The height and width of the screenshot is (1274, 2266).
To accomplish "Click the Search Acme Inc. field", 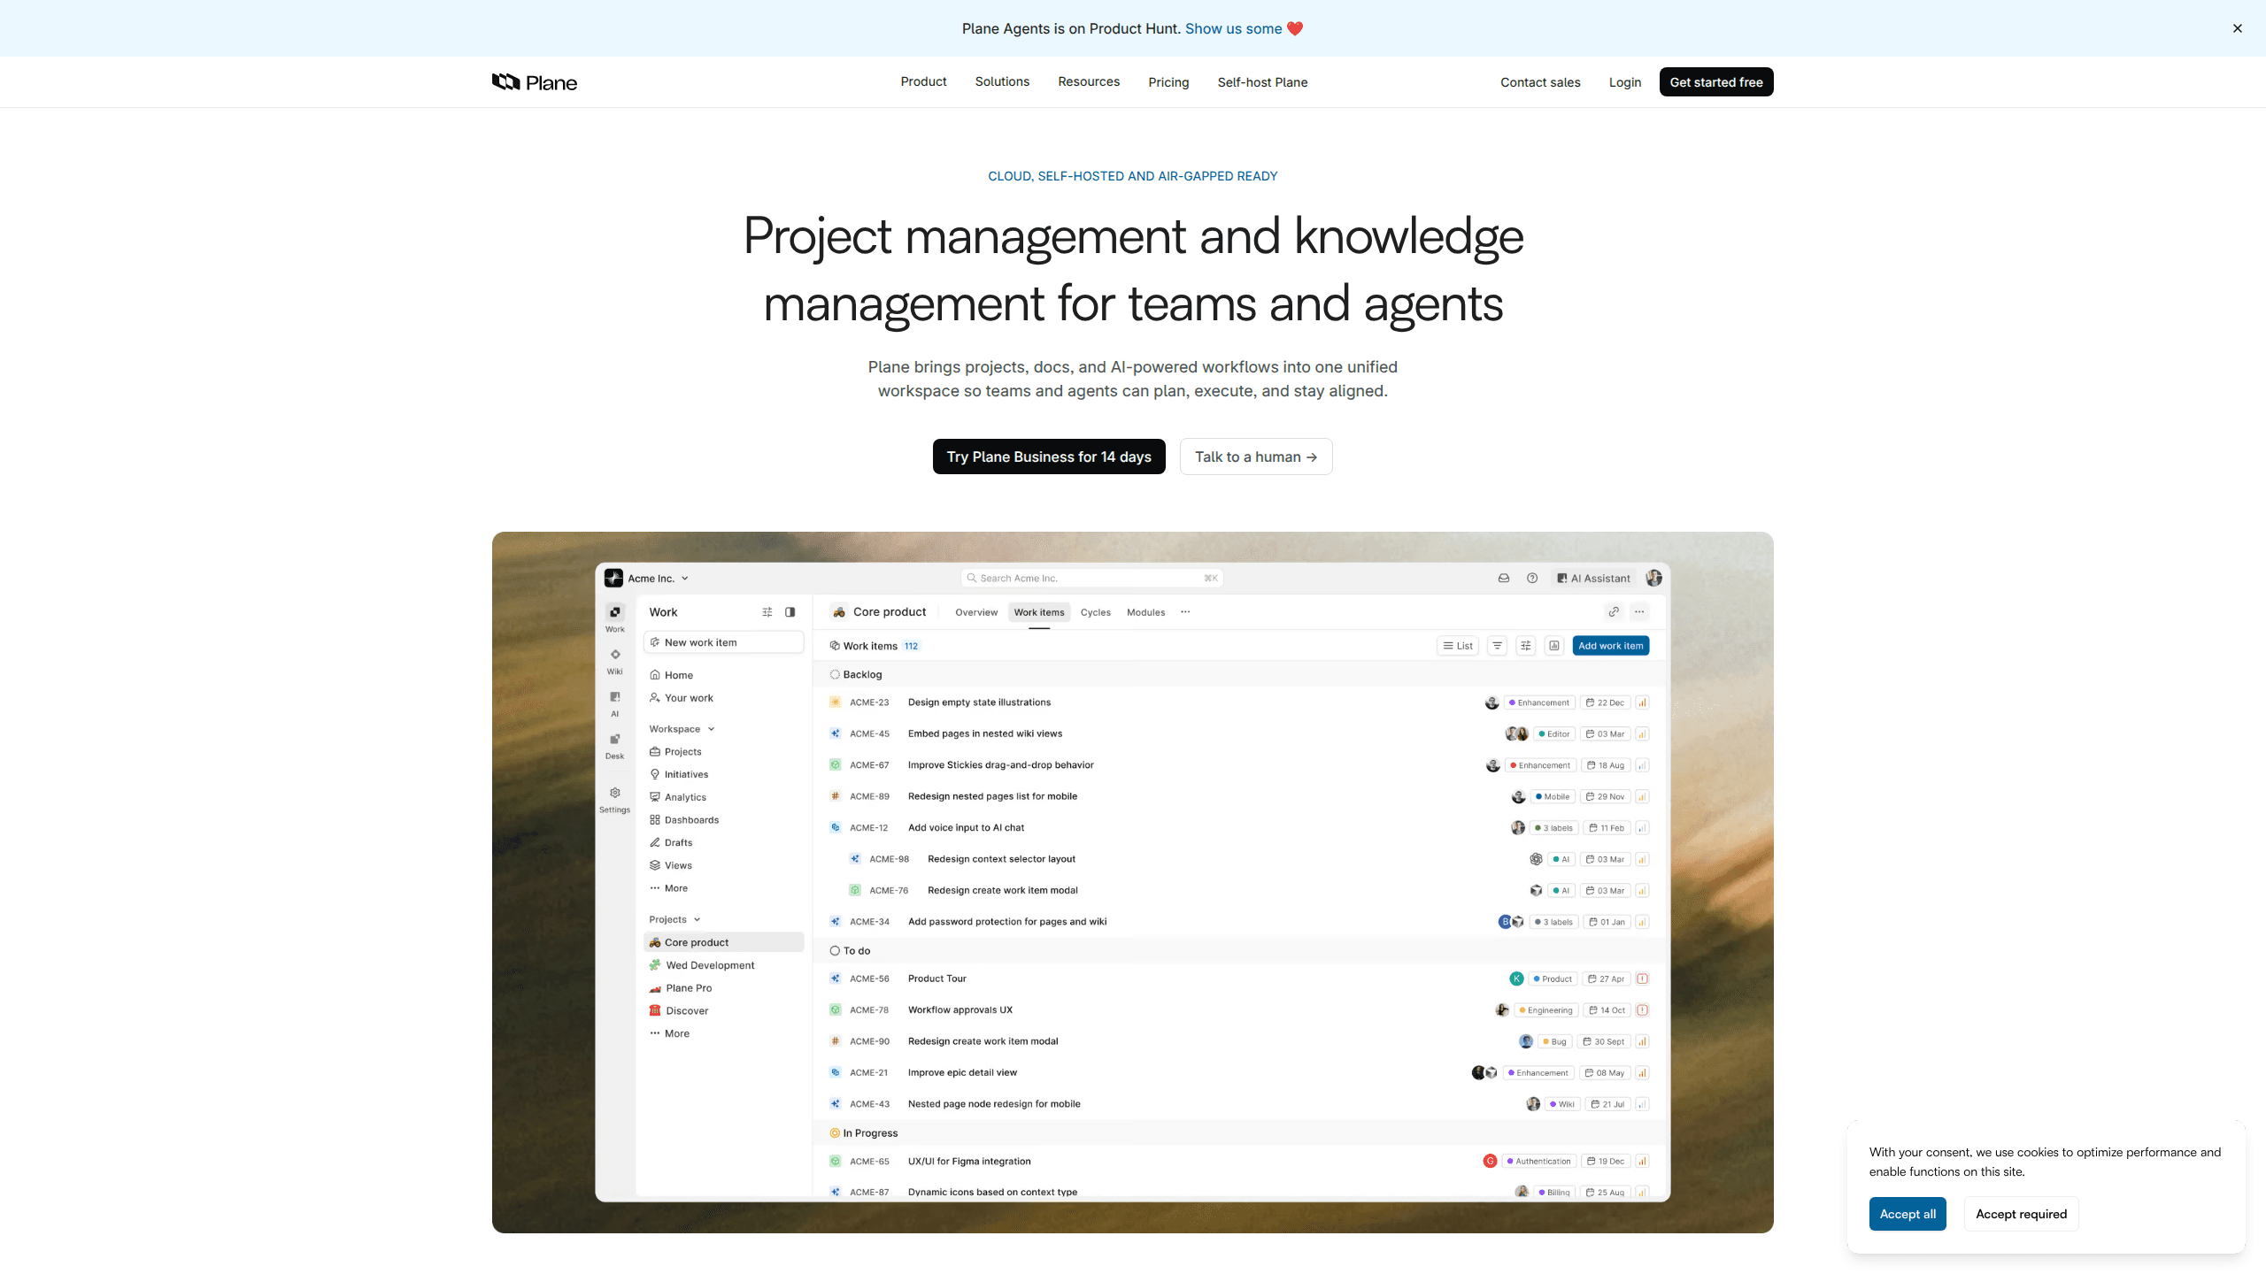I will point(1092,579).
